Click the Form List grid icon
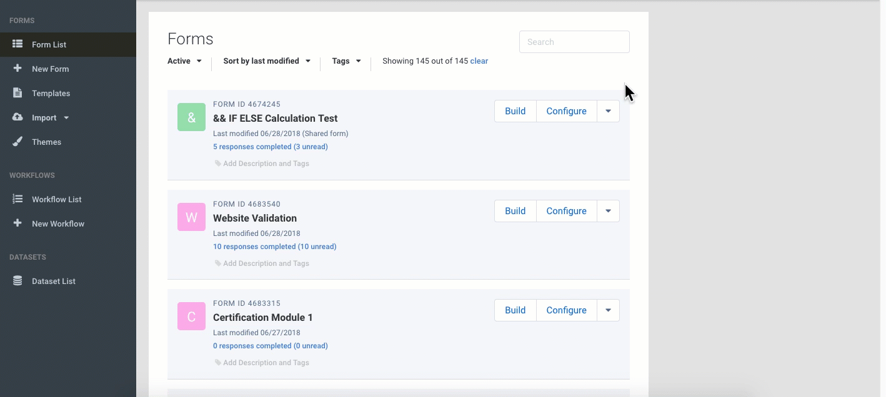Screen dimensions: 886x397 (17, 44)
